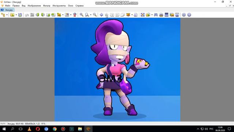The width and height of the screenshot is (234, 132).
Task: Click the displayed Emz character image
Action: (x=117, y=70)
